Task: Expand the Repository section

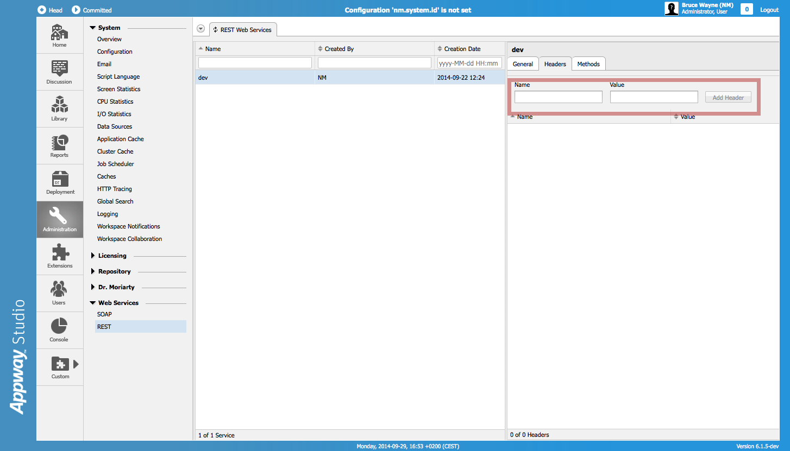Action: pyautogui.click(x=93, y=271)
